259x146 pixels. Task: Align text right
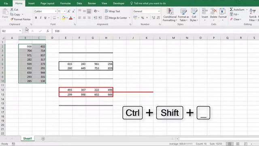click(89, 18)
